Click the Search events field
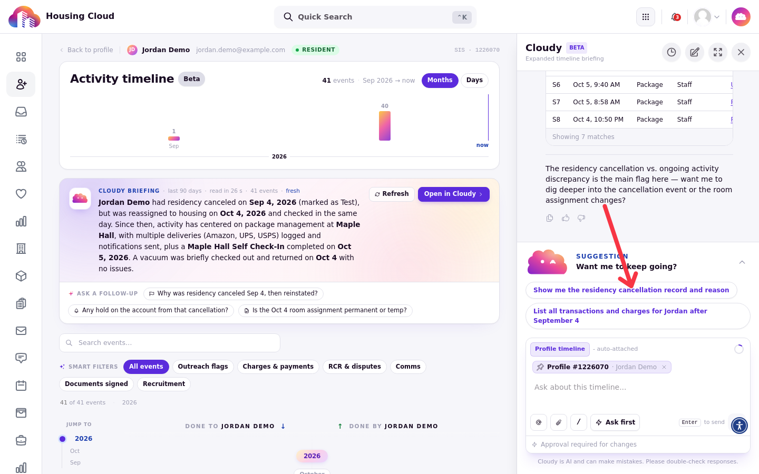 click(170, 343)
